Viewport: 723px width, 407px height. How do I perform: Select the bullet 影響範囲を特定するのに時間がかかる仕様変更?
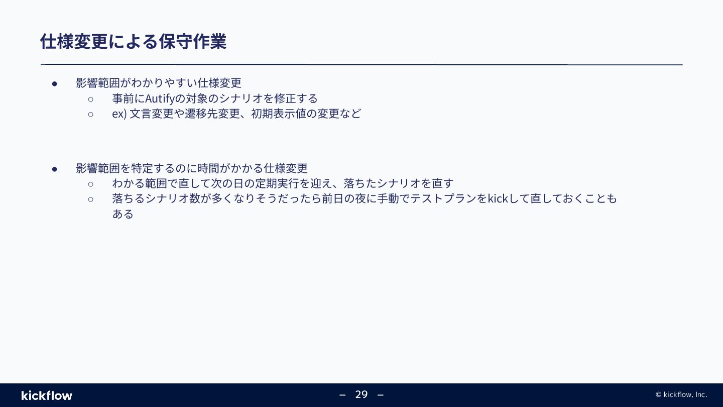point(192,168)
